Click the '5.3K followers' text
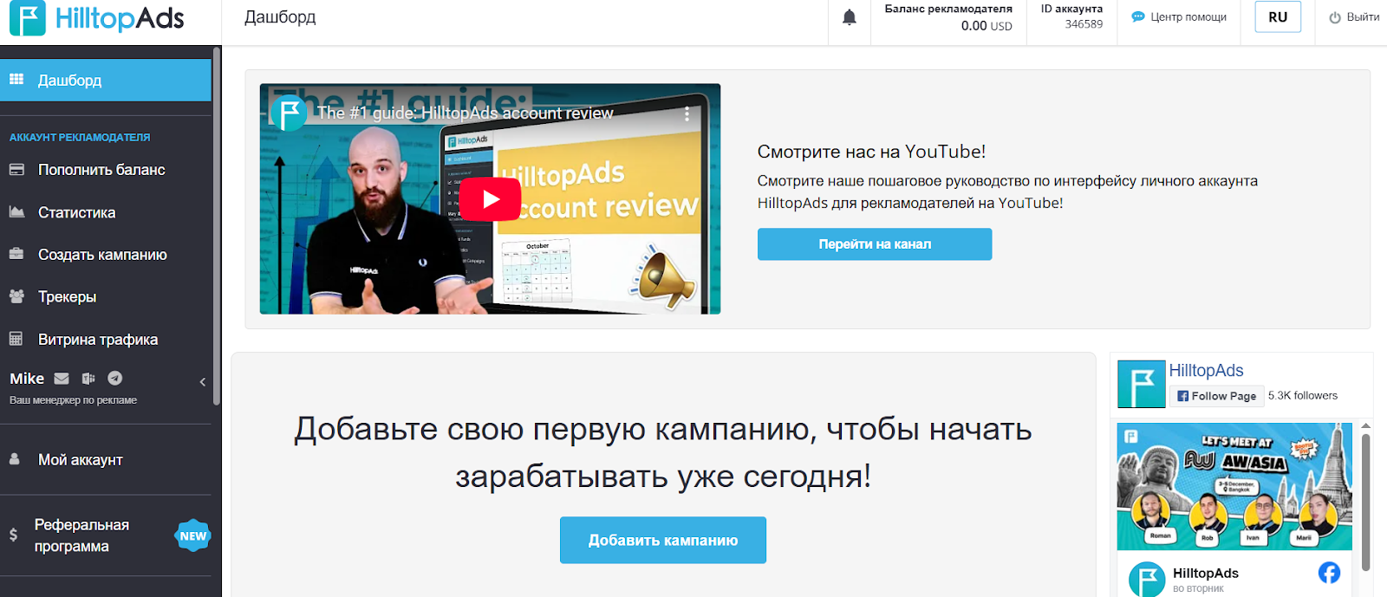 [1303, 395]
